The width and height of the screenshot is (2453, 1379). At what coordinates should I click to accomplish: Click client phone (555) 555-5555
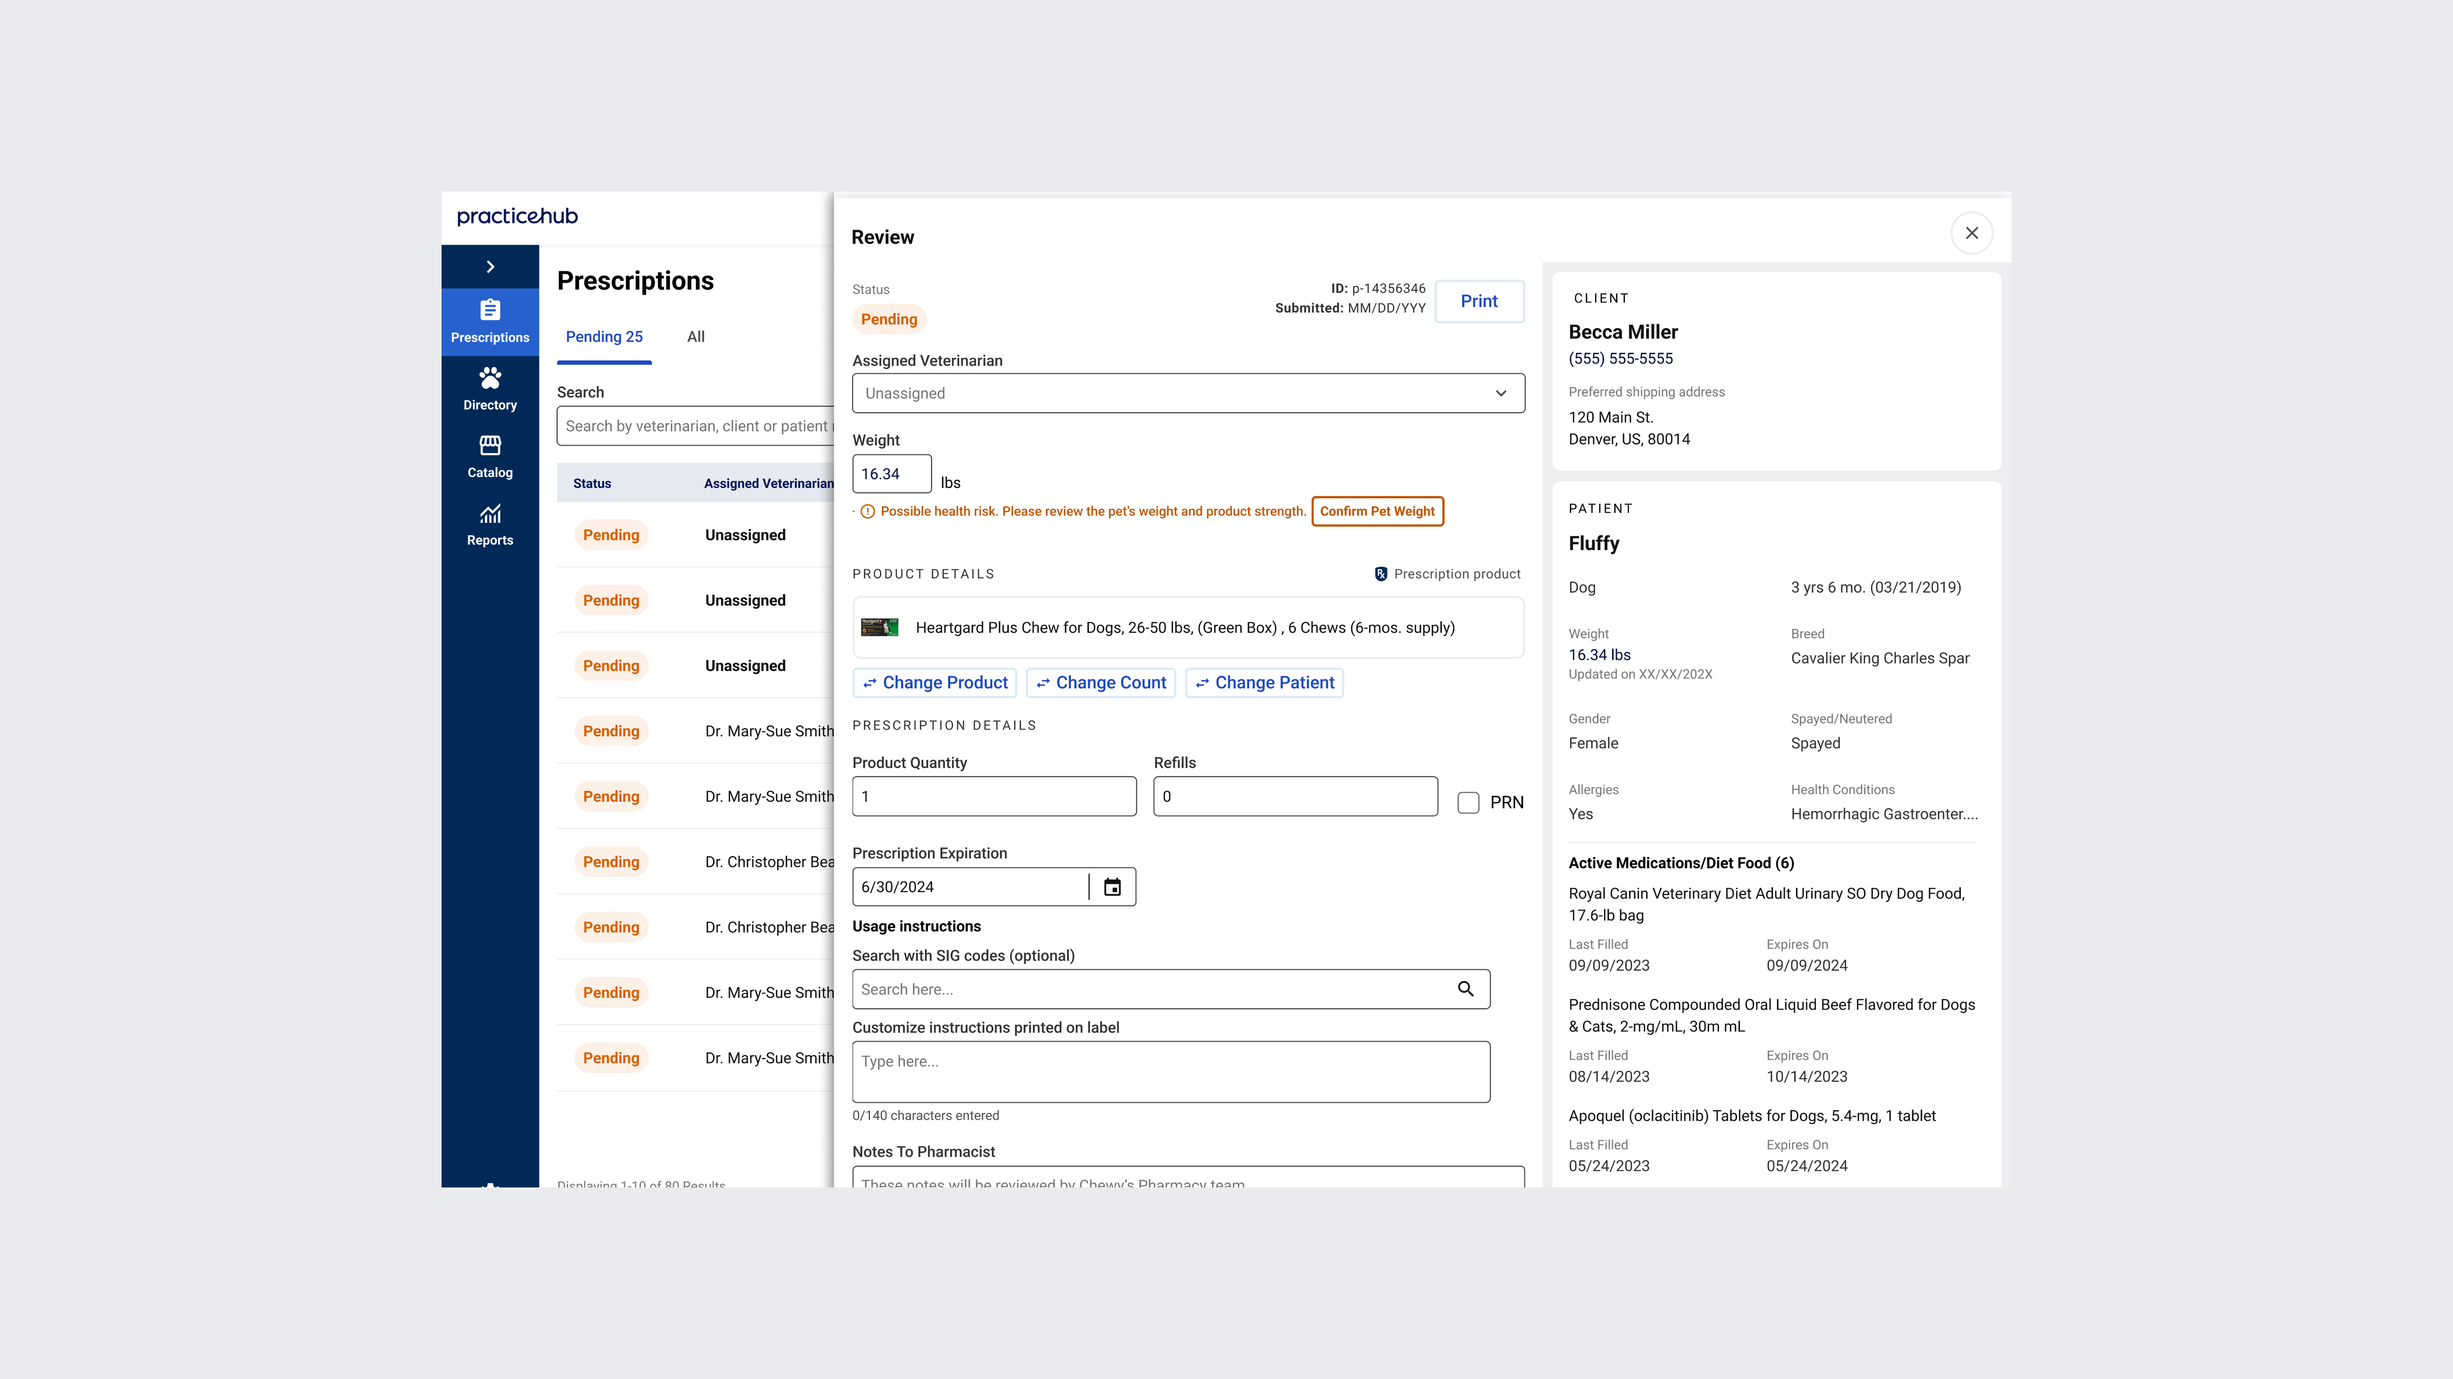click(x=1621, y=359)
